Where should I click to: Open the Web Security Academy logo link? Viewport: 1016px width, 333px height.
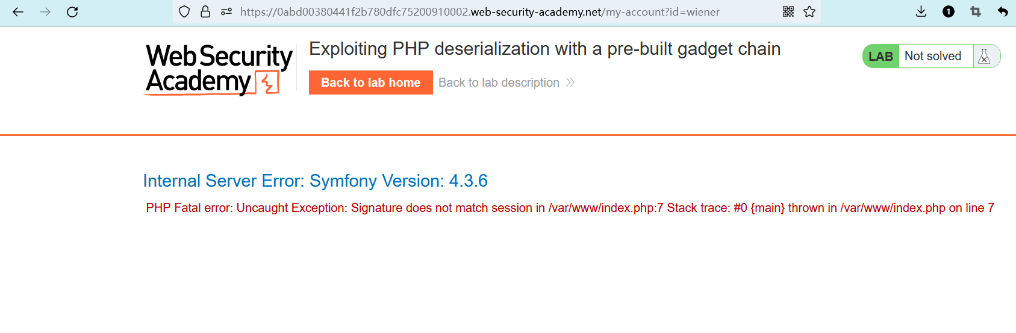[219, 69]
